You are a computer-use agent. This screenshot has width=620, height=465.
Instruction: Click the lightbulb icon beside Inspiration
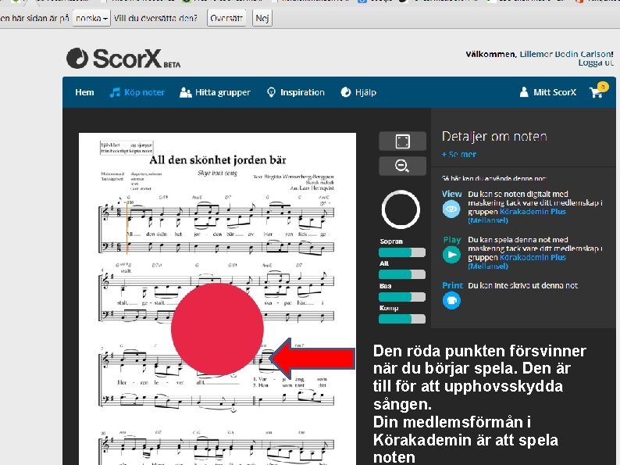(x=271, y=92)
